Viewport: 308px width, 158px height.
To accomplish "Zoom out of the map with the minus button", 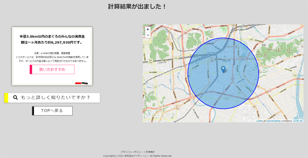I will (148, 35).
